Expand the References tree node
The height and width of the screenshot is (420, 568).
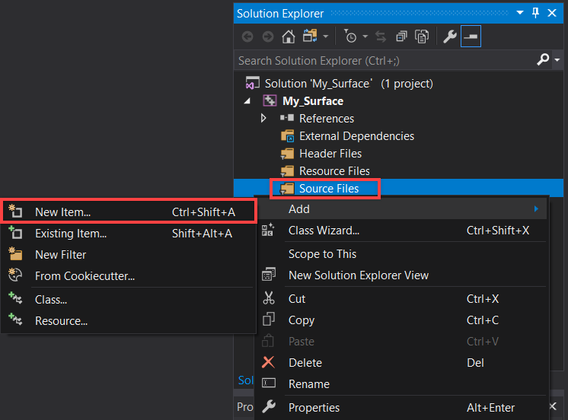[x=263, y=119]
